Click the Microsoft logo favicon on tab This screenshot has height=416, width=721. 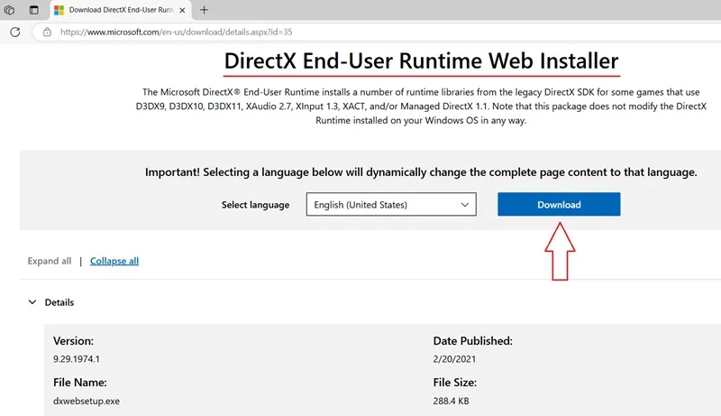point(59,10)
